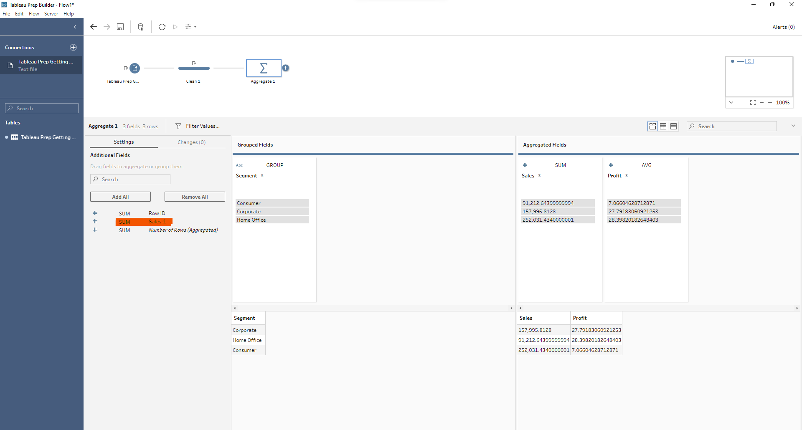Select Corporate value in Segment card

pyautogui.click(x=272, y=211)
